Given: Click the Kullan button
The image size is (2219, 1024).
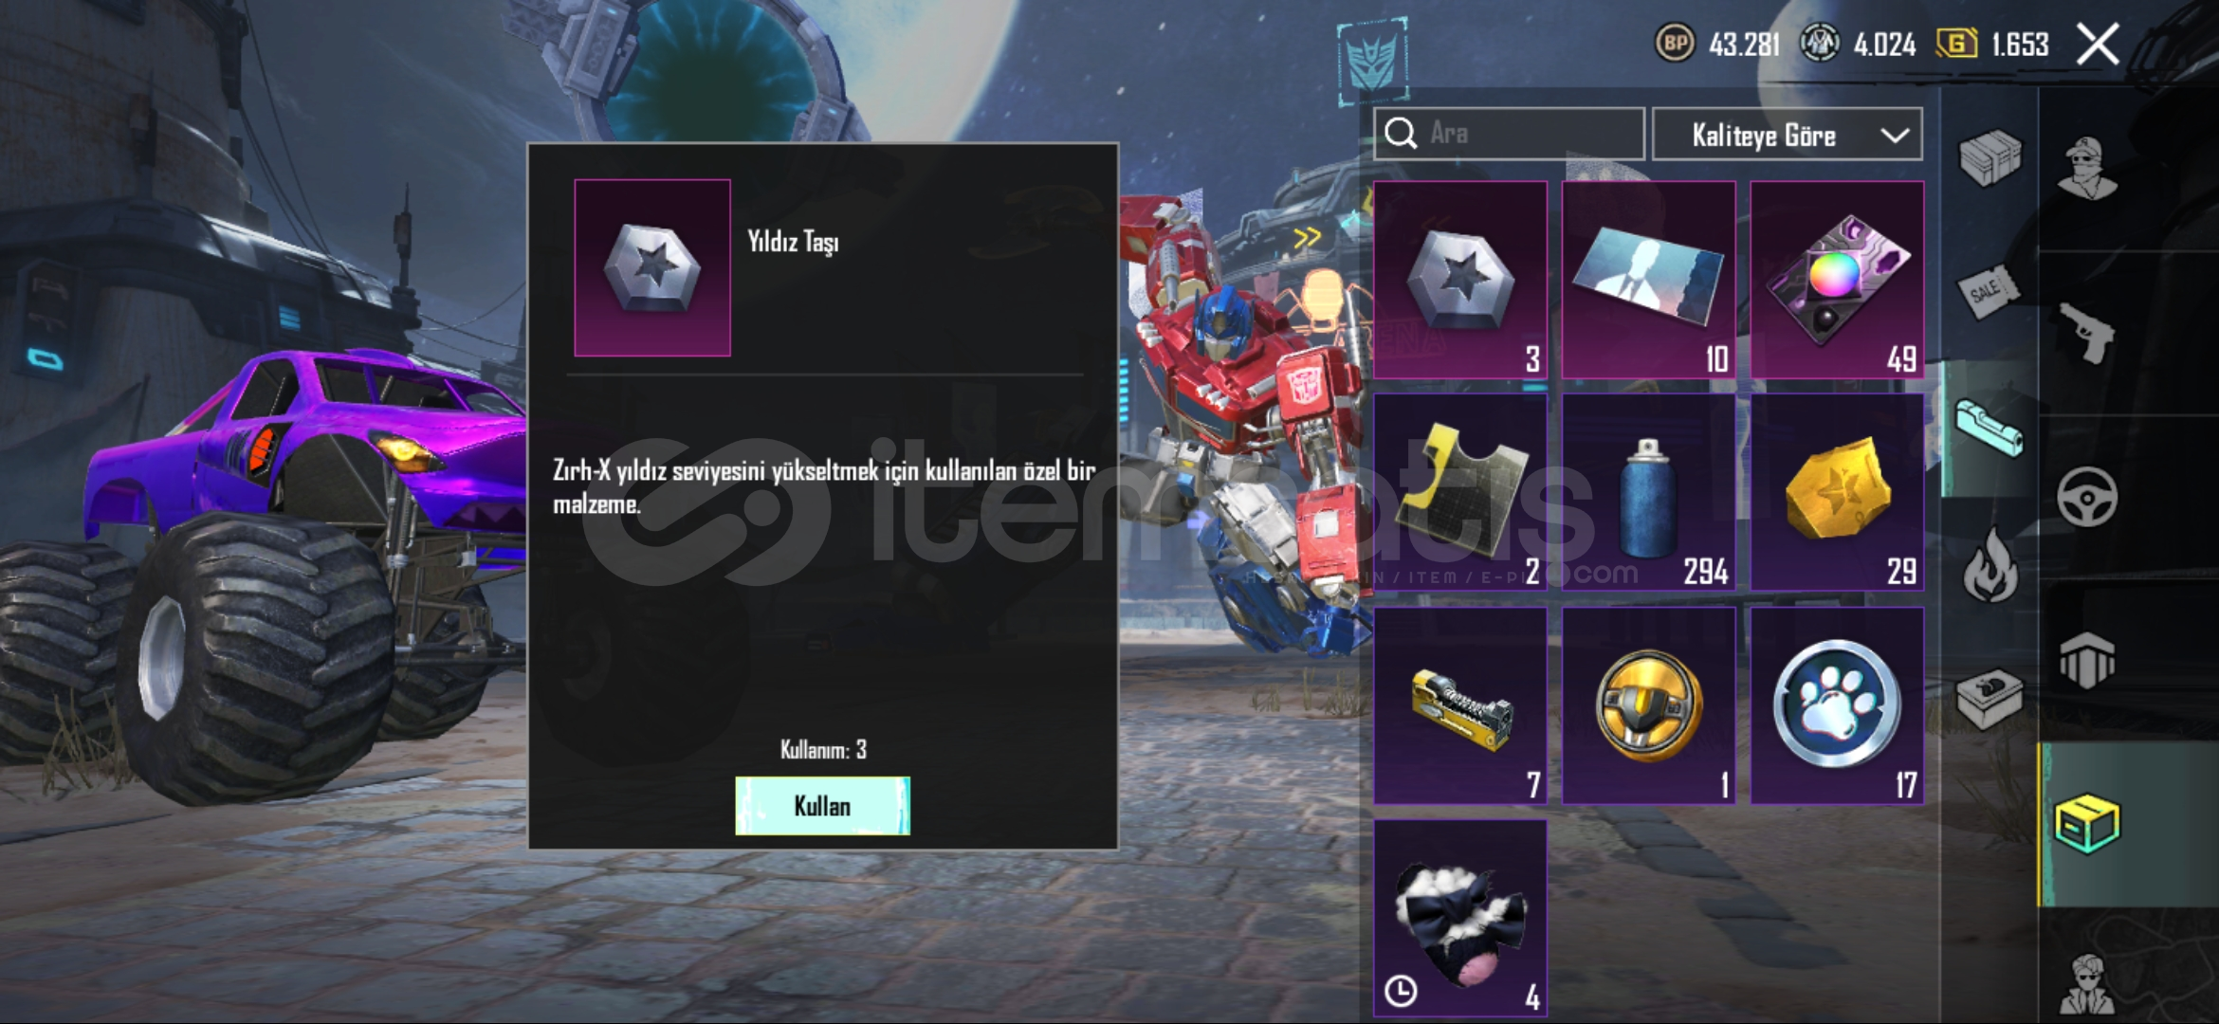Looking at the screenshot, I should pyautogui.click(x=822, y=806).
